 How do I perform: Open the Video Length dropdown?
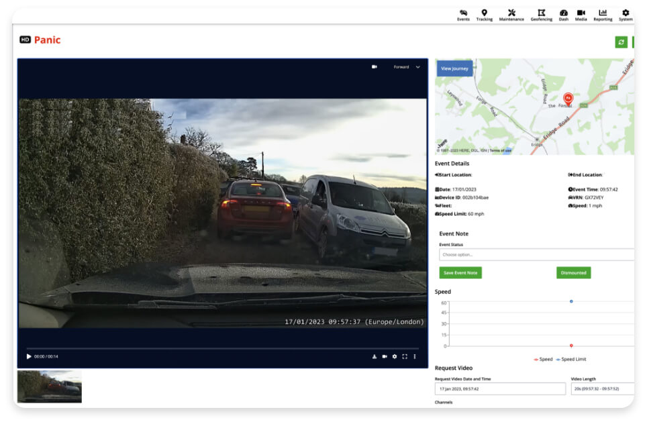(603, 389)
